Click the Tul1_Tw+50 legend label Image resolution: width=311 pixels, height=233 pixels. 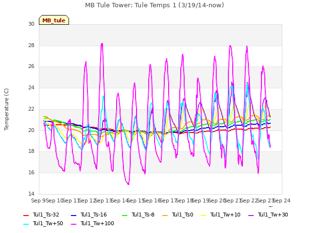48,223
